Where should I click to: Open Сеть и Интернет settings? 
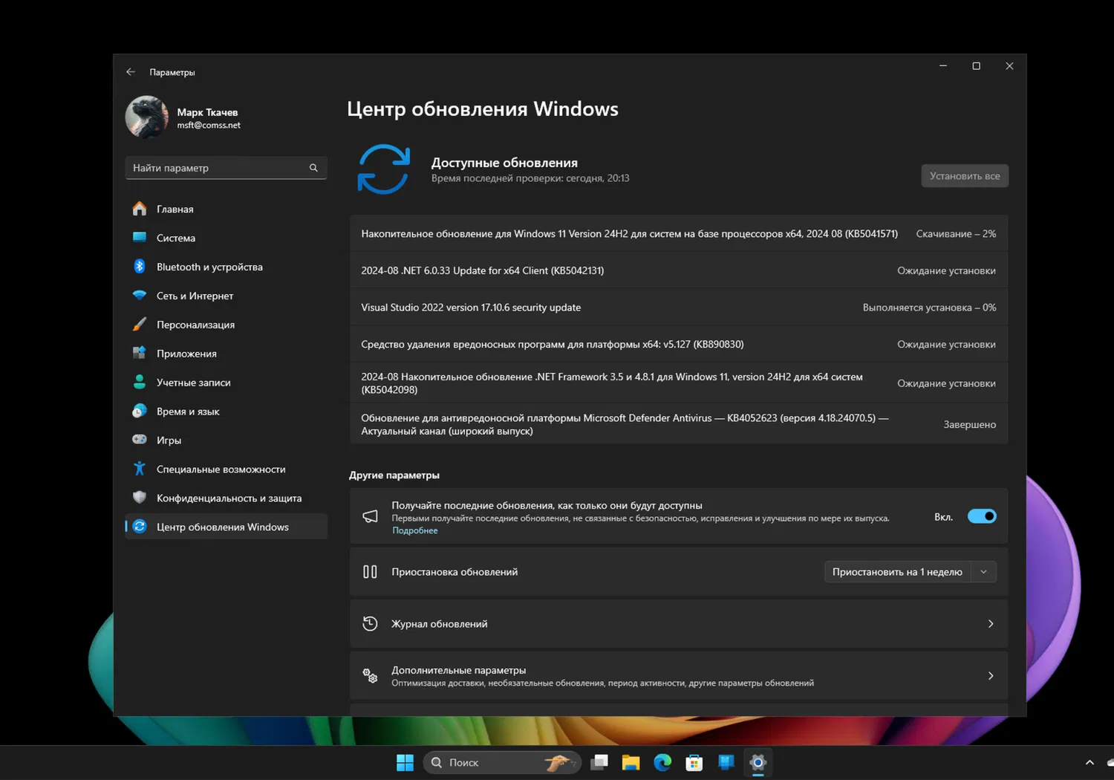pos(226,296)
